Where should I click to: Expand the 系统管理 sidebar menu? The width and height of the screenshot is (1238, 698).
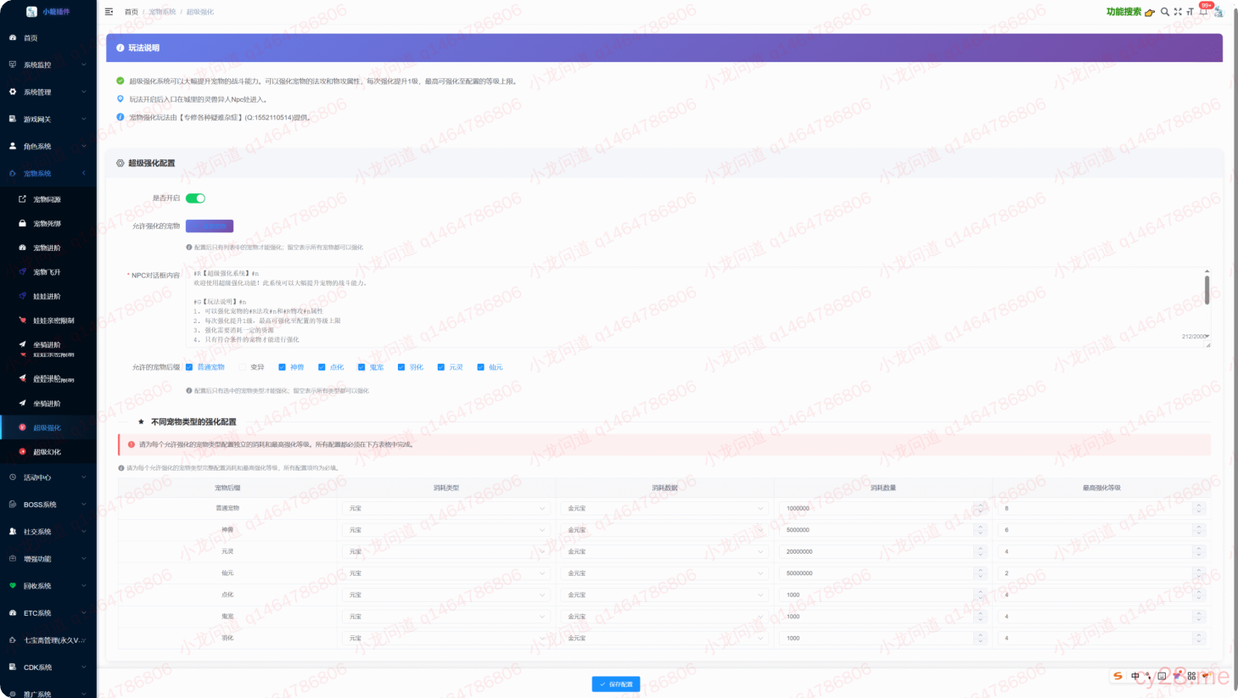(48, 92)
